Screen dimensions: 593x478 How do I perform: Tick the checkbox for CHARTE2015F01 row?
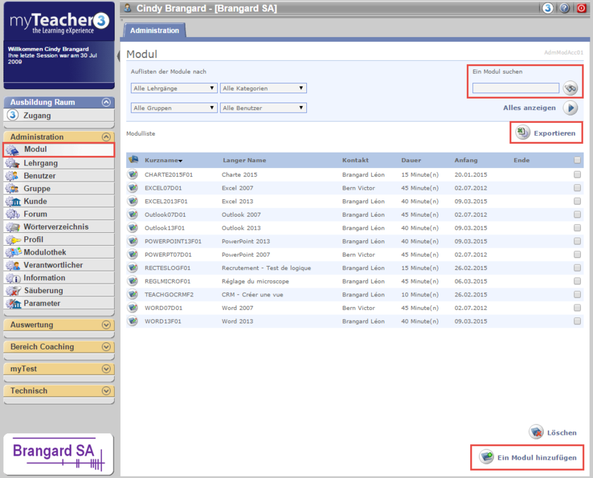(x=577, y=174)
